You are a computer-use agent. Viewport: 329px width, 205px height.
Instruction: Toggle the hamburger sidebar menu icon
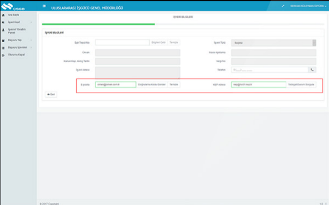(x=44, y=6)
